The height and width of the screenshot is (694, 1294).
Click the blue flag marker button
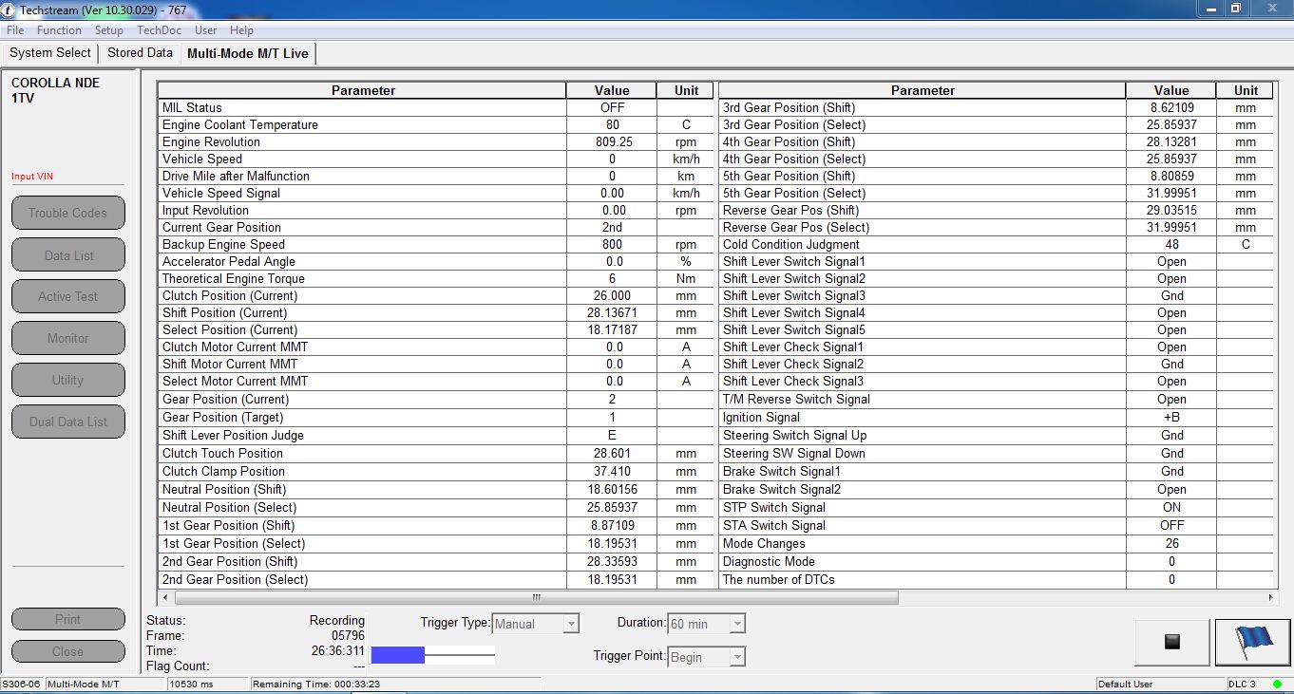point(1253,643)
